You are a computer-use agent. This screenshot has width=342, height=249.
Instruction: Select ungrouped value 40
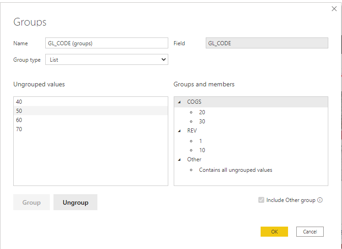[x=91, y=101]
